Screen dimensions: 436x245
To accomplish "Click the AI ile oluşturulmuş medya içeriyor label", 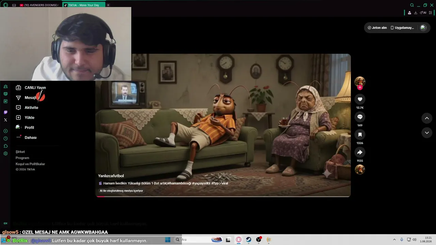I will pyautogui.click(x=121, y=191).
